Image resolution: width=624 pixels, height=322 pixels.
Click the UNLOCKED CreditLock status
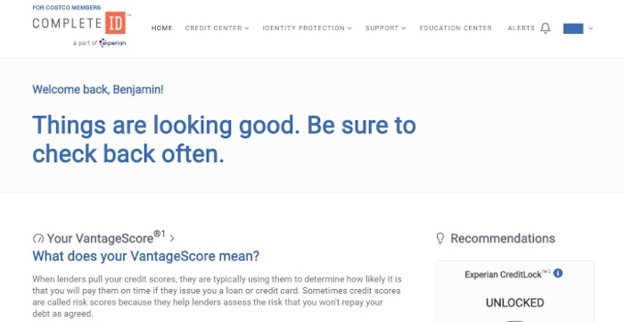point(514,303)
